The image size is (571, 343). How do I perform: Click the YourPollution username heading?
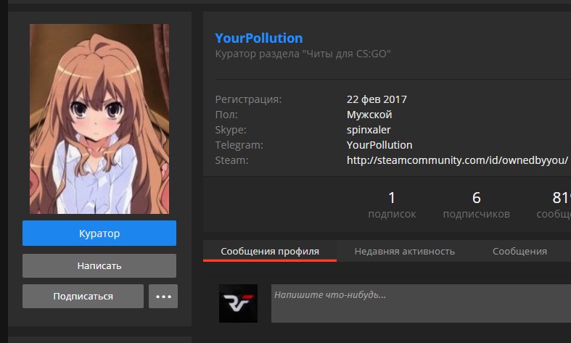pos(259,38)
